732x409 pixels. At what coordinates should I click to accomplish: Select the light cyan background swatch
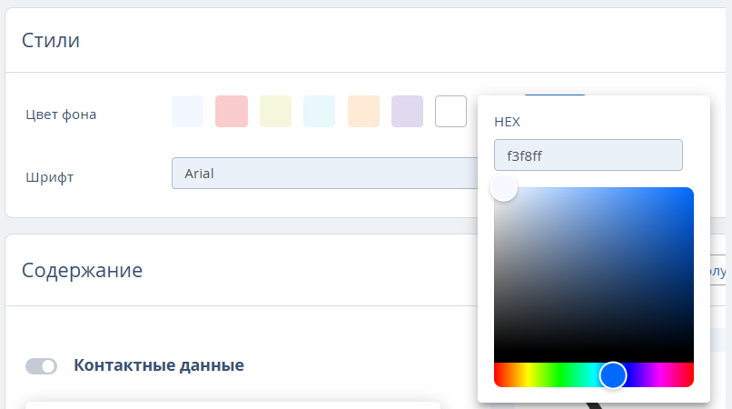(320, 111)
